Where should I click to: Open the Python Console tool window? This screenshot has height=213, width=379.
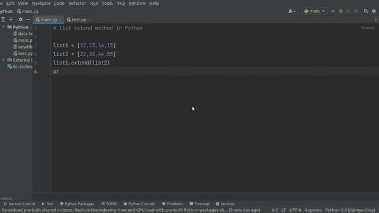coord(139,204)
